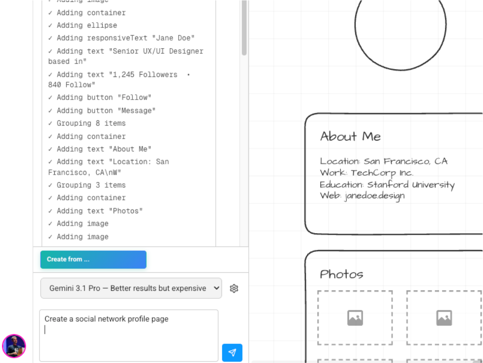Click the user avatar picture
Viewport: 483px width, 363px height.
[14, 346]
